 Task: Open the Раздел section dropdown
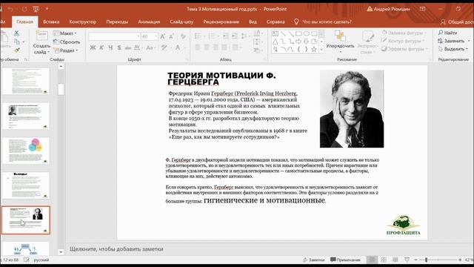pos(66,50)
